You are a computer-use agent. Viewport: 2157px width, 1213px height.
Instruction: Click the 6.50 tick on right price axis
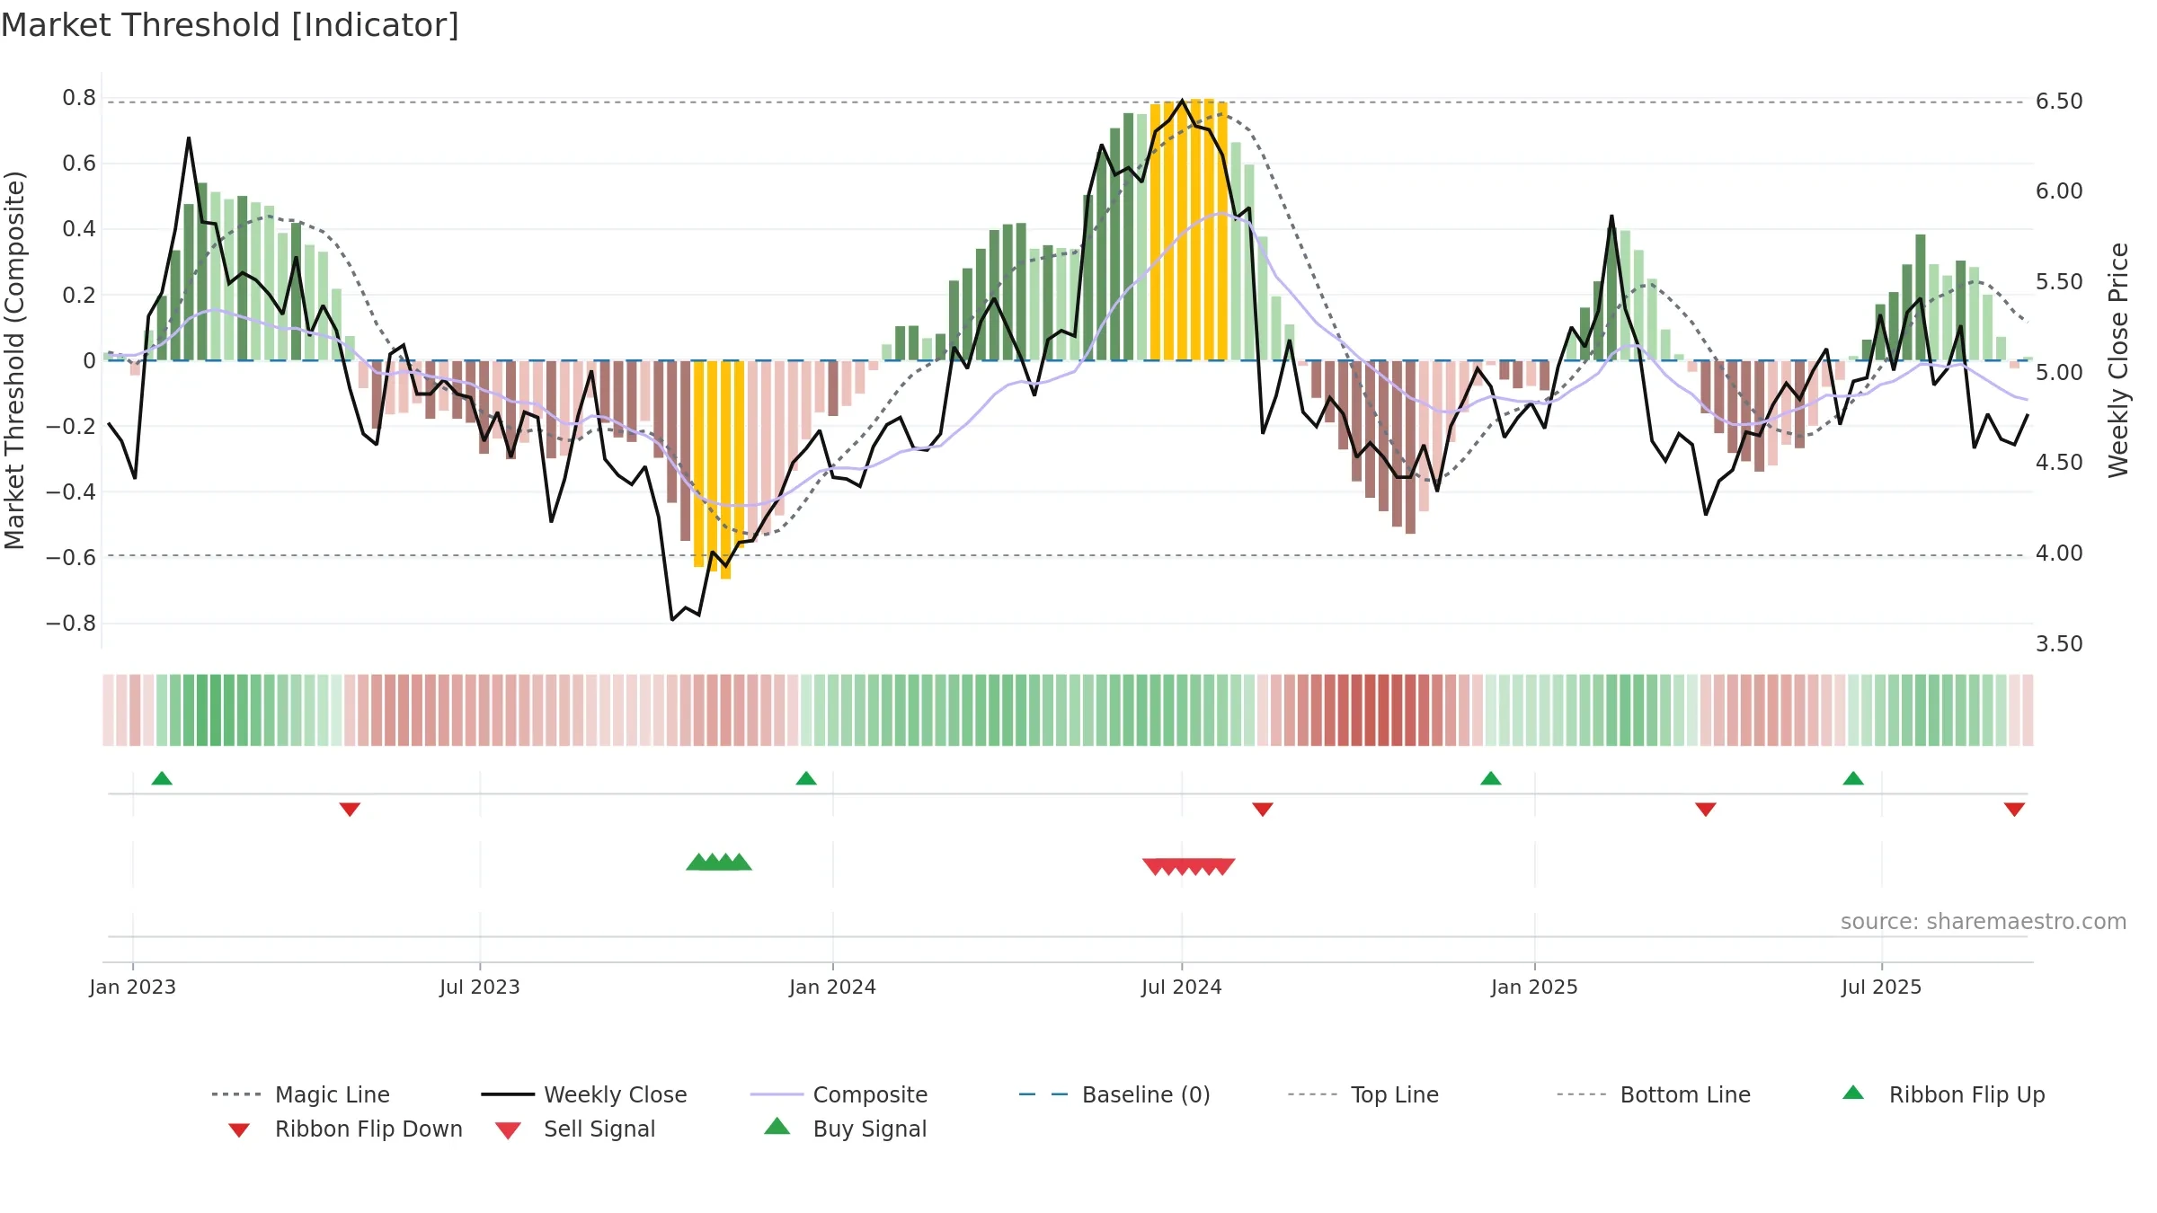2059,102
